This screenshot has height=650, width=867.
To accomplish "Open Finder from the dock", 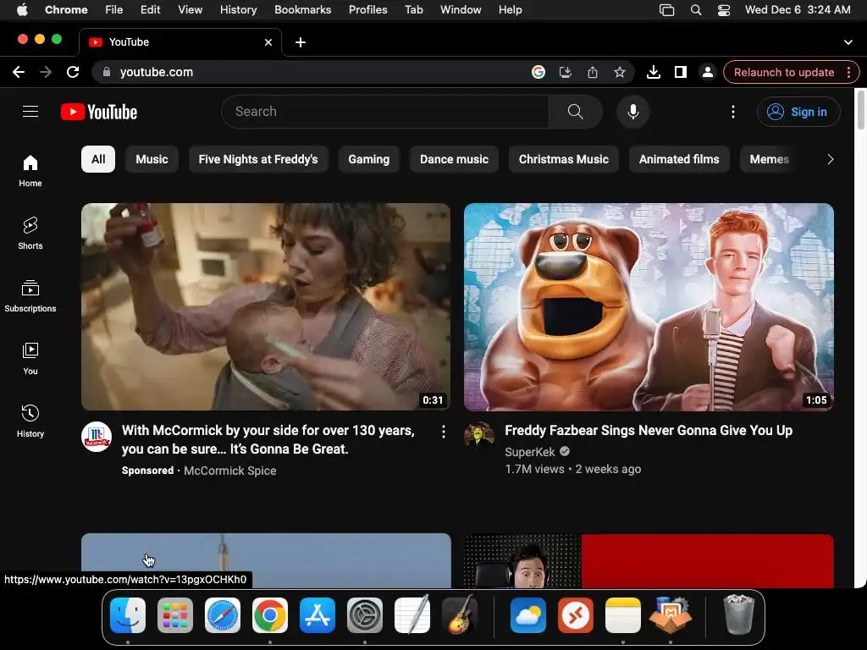I will click(x=128, y=615).
